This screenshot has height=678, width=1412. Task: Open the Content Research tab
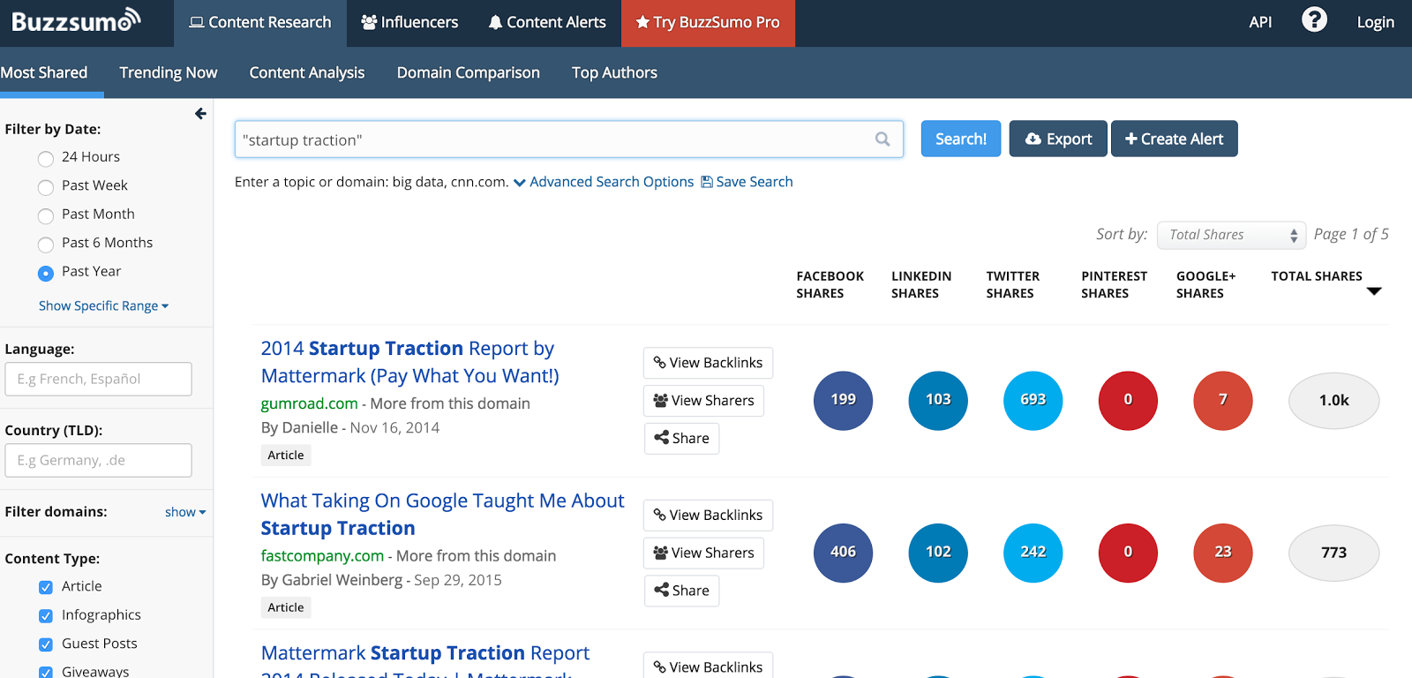260,23
